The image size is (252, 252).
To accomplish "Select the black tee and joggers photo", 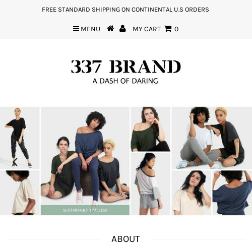I will point(20,138).
